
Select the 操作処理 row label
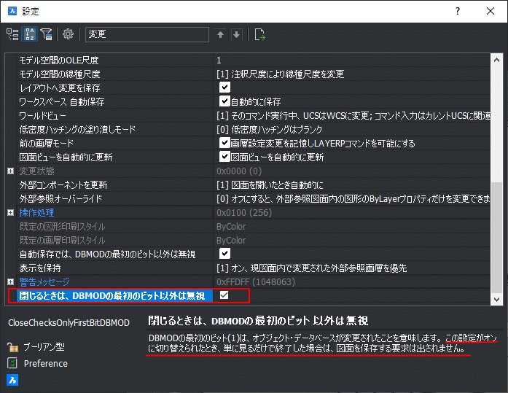36,212
